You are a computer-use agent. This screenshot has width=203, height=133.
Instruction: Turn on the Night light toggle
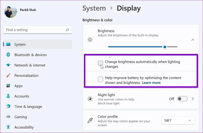click(x=182, y=99)
